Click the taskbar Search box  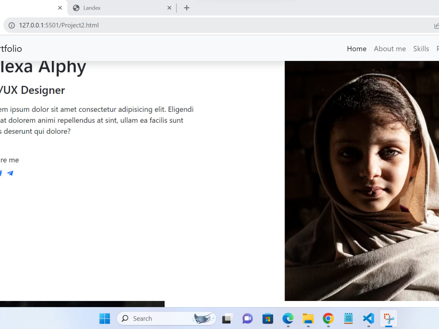[166, 318]
